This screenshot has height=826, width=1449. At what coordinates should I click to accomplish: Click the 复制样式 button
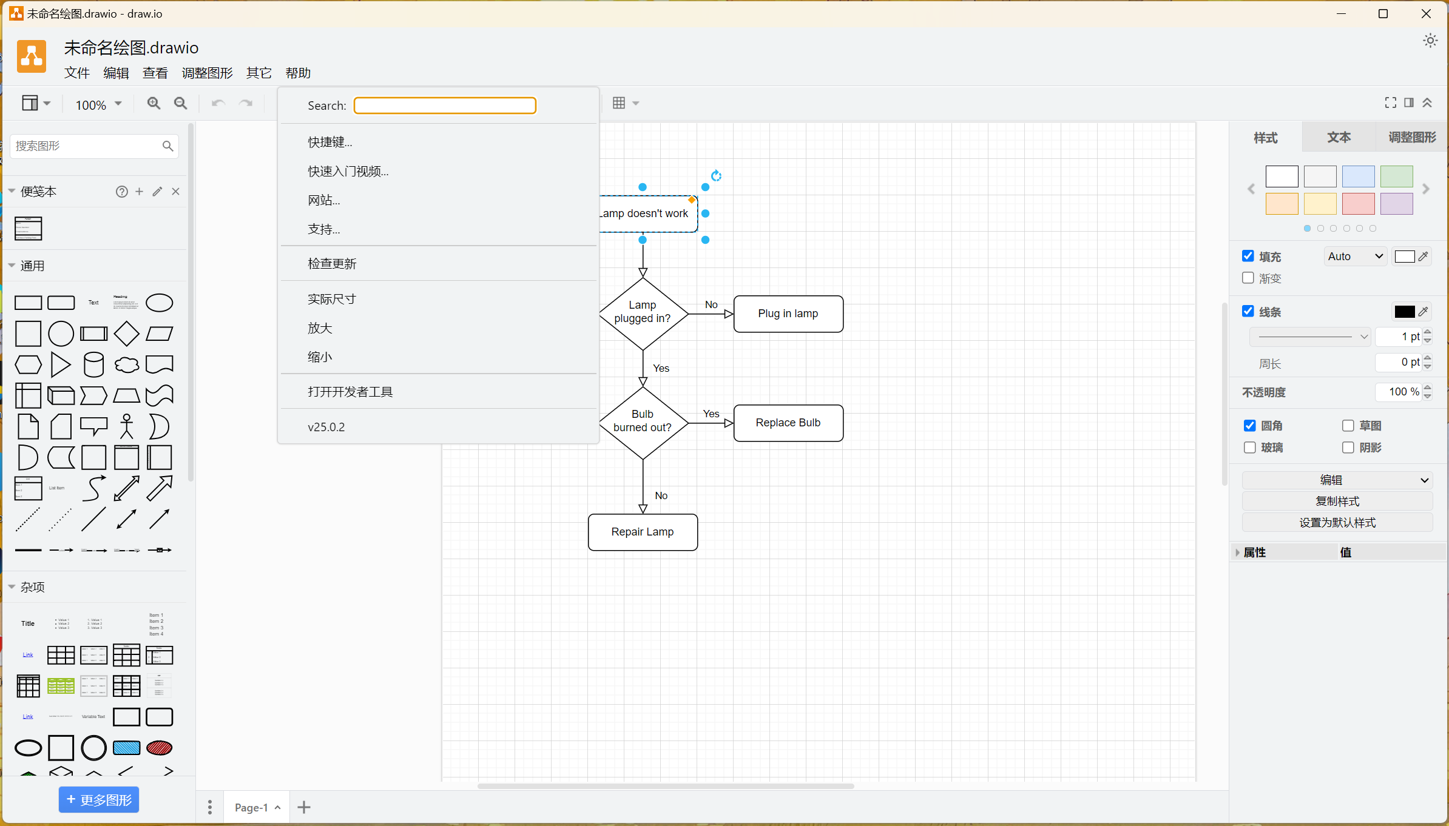(x=1337, y=502)
